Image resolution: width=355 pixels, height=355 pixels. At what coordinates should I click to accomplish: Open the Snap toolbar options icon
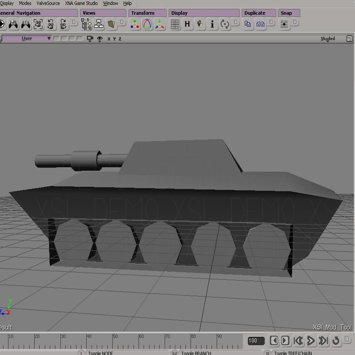point(295,22)
